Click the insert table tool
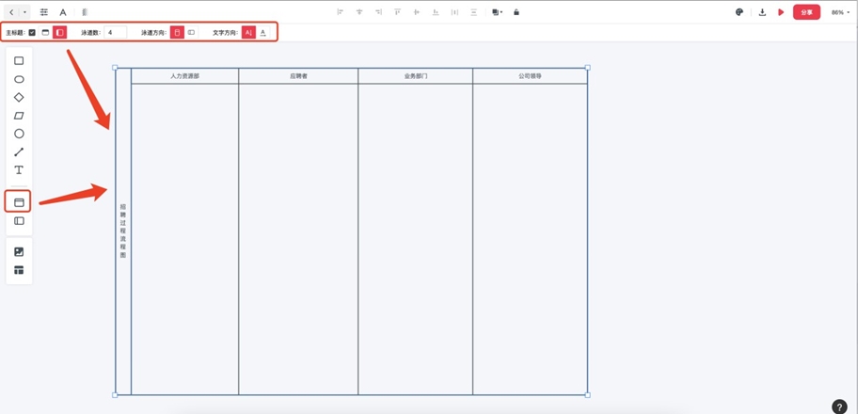 pos(19,270)
